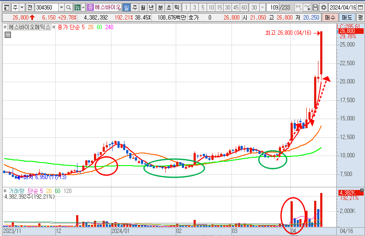Open the 30 interval dropdown arrow
The height and width of the screenshot is (236, 365).
click(262, 8)
